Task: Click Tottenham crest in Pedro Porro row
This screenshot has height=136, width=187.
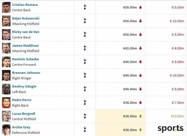Action: tap(85, 102)
